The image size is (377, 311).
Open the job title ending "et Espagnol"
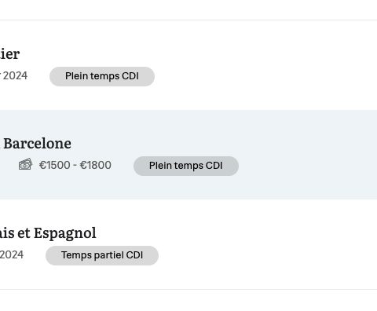tap(48, 233)
